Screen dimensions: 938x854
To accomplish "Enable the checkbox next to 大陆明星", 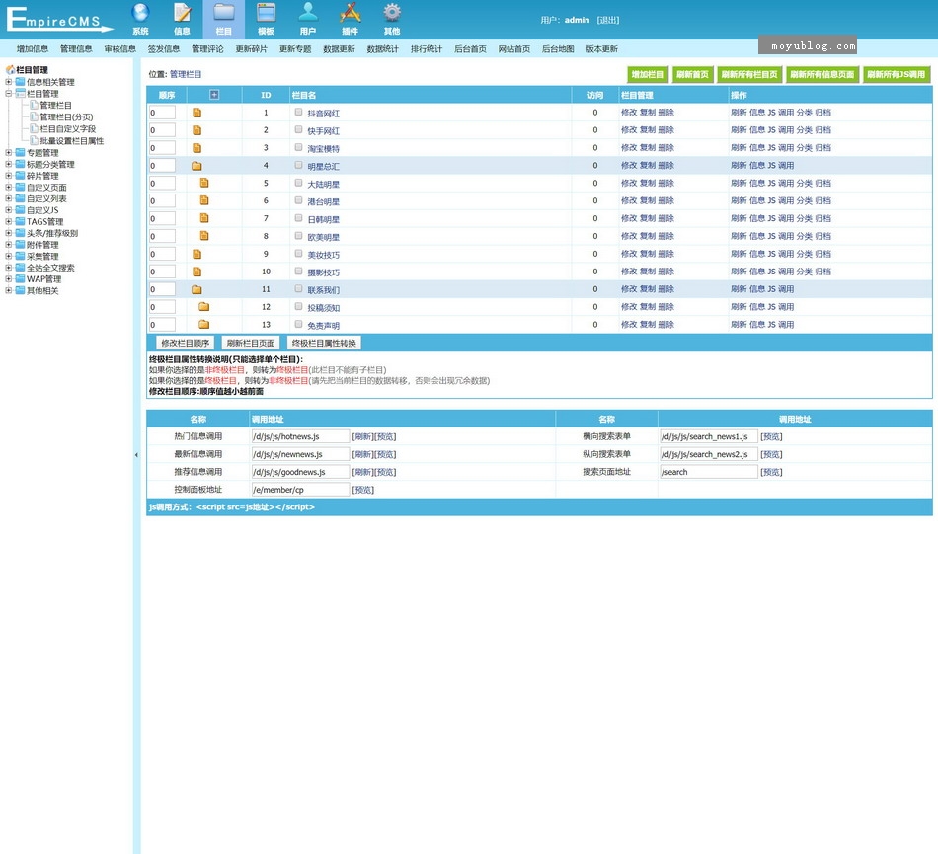I will click(x=298, y=183).
